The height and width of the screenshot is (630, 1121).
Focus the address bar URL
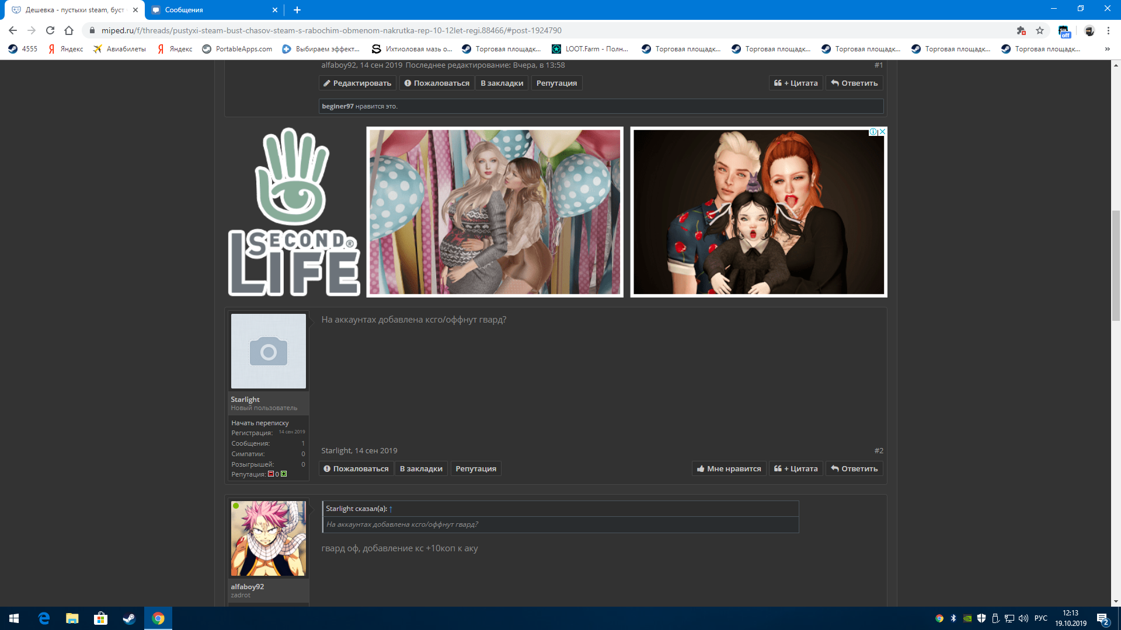tap(331, 30)
